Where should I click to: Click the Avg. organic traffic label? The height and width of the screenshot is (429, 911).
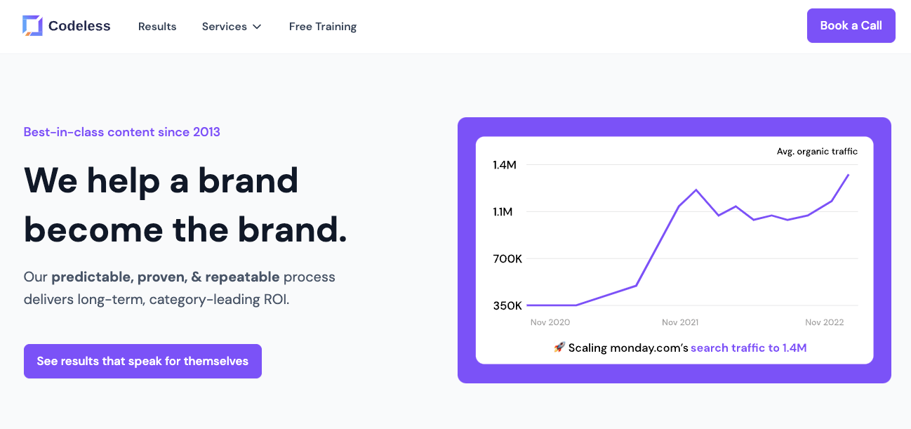(x=817, y=151)
